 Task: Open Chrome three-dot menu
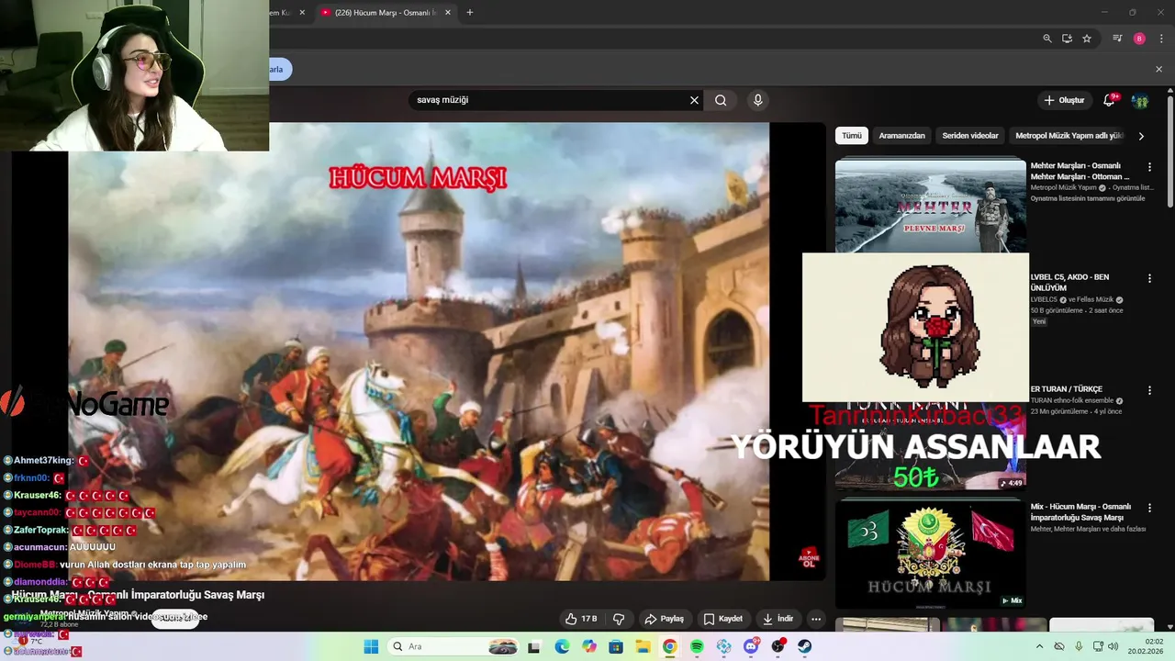(1159, 39)
